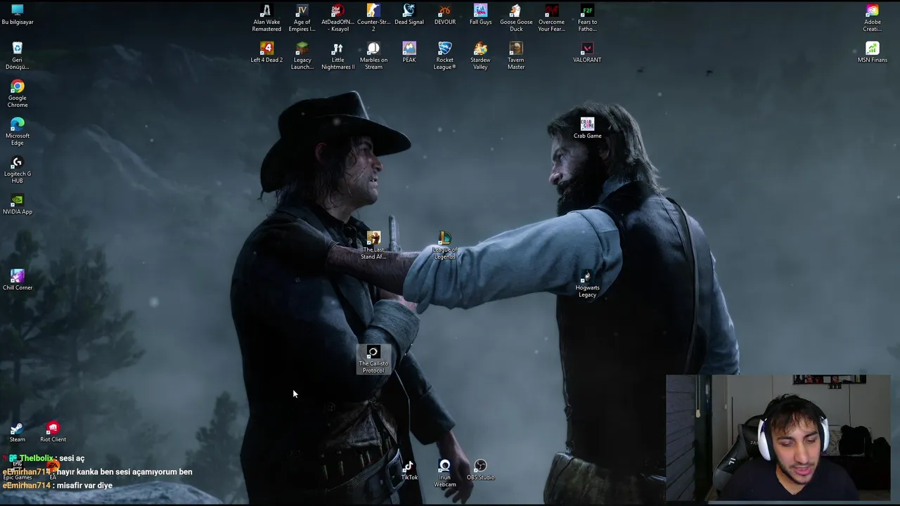Select the Chill Corner icon
This screenshot has width=900, height=506.
click(x=18, y=280)
